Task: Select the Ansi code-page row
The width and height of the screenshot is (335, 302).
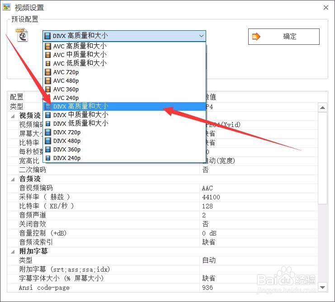Action: 163,288
